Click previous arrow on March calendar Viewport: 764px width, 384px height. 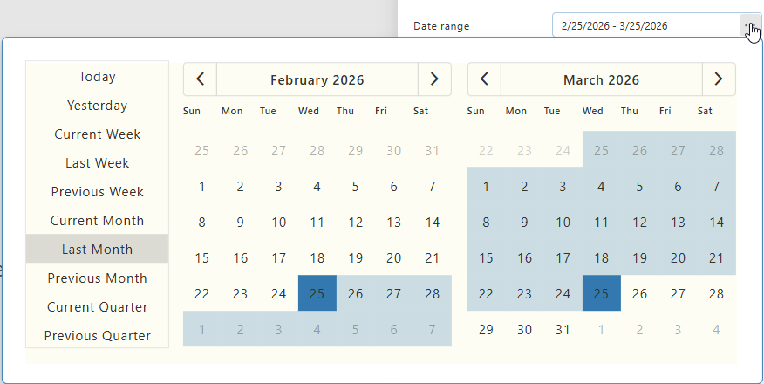tap(484, 79)
